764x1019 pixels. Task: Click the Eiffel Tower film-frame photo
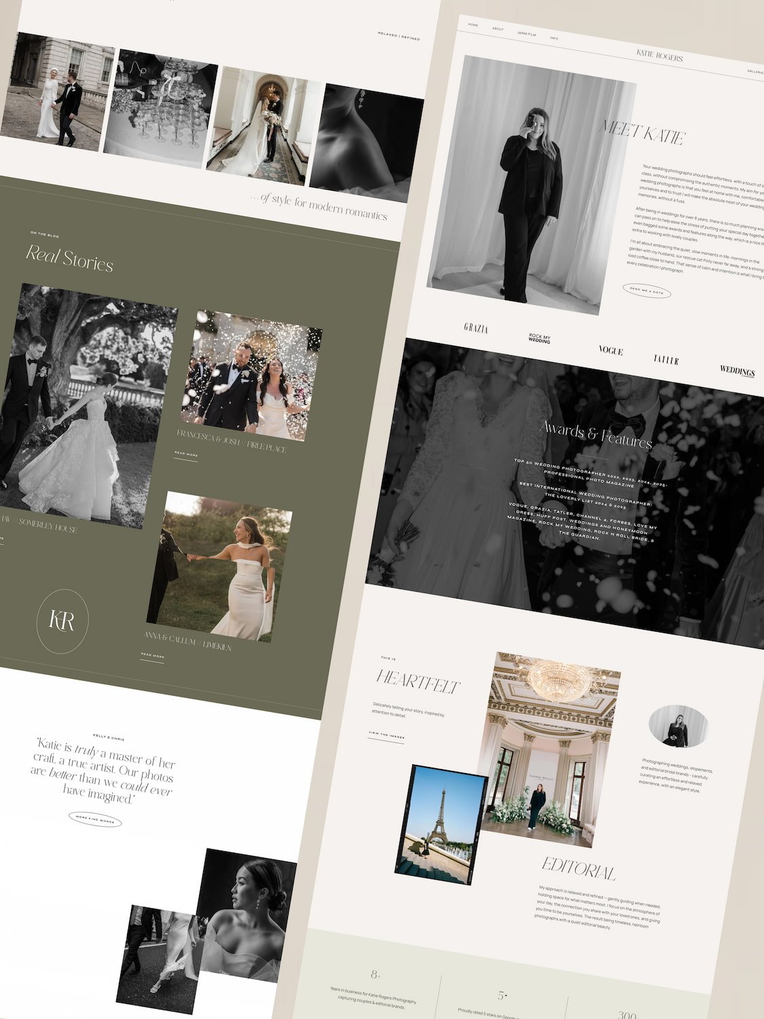(x=440, y=825)
